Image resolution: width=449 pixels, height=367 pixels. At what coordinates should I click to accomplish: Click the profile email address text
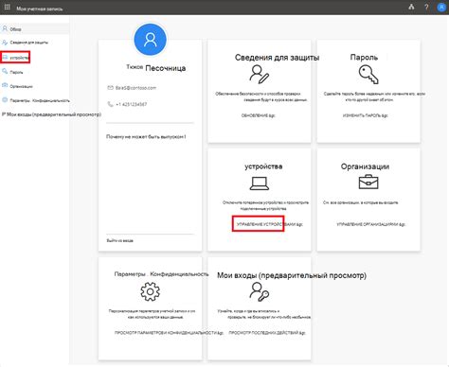point(135,88)
